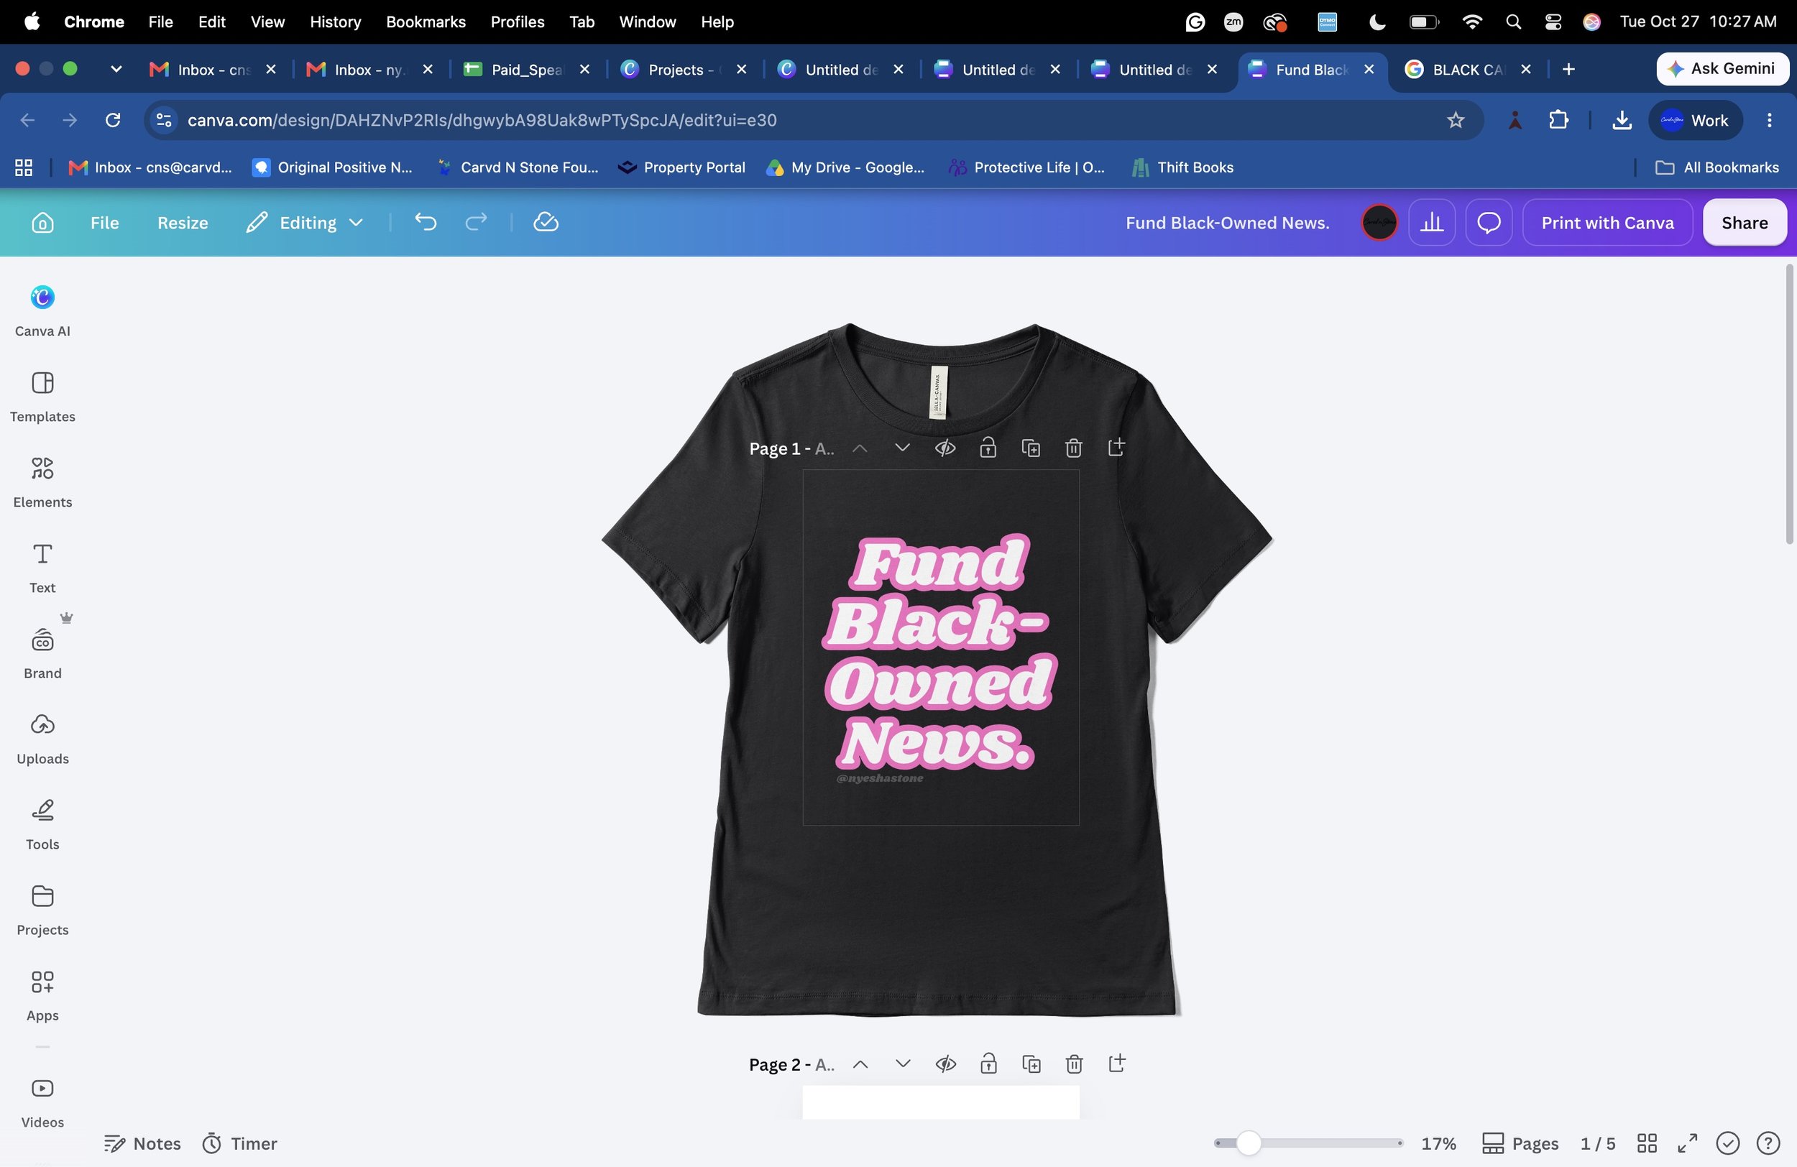
Task: Lock Page 2
Action: [989, 1064]
